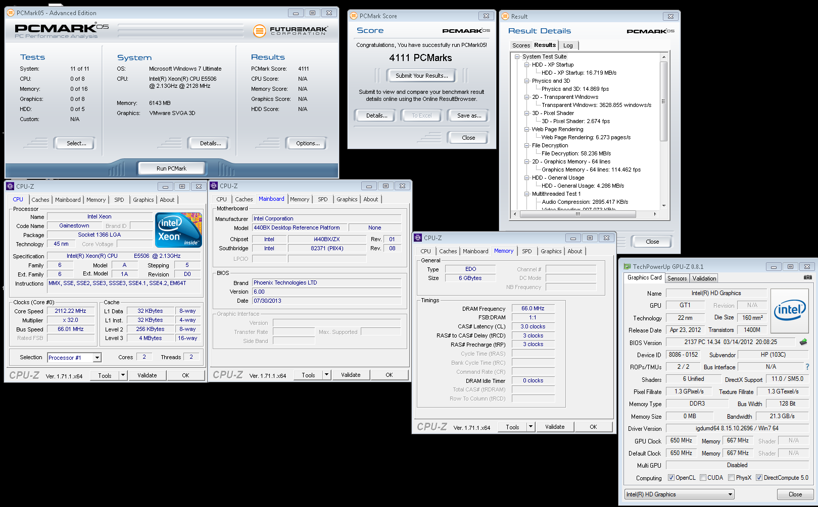Click the GPU-Z title bar icon
The height and width of the screenshot is (507, 818).
tap(627, 266)
